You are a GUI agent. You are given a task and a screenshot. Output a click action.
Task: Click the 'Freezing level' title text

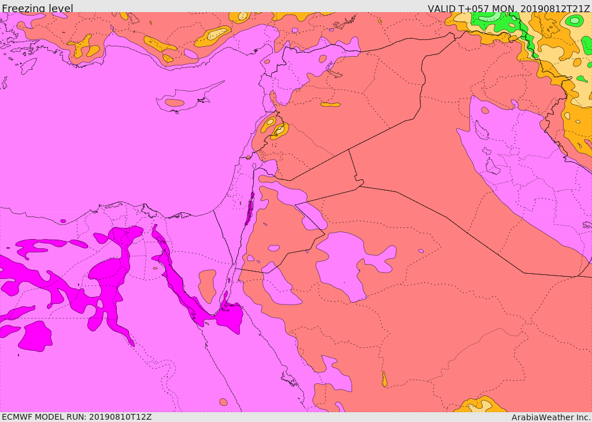coord(38,8)
